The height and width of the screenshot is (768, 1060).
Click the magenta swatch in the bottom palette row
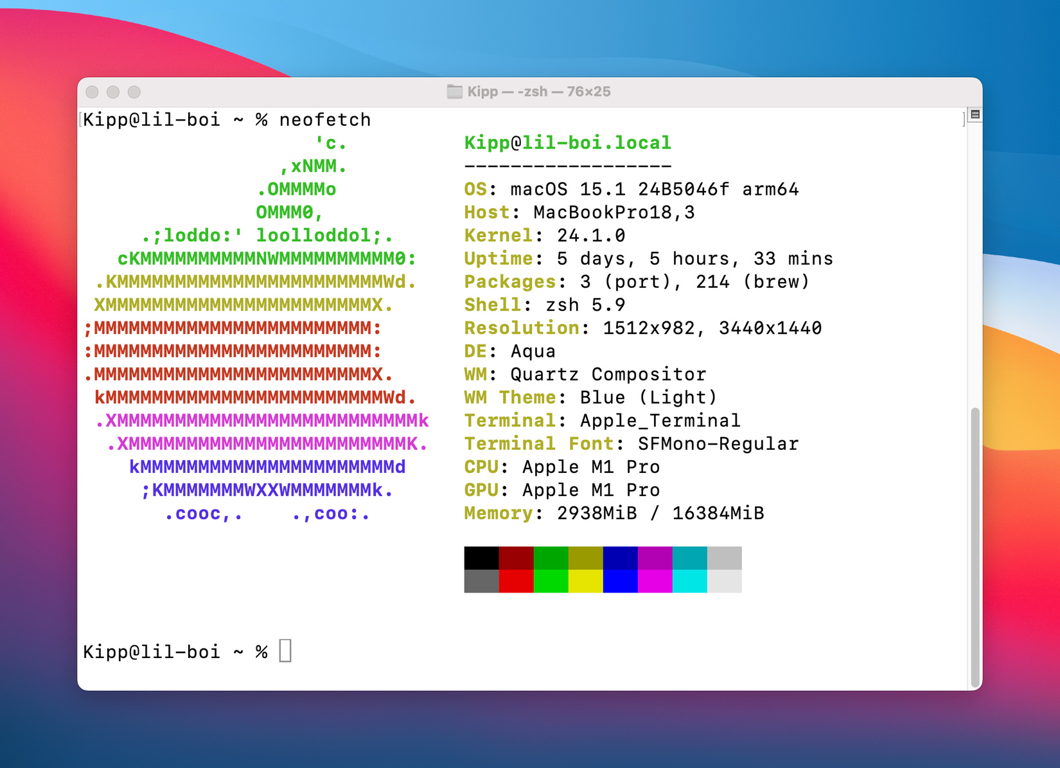(654, 580)
